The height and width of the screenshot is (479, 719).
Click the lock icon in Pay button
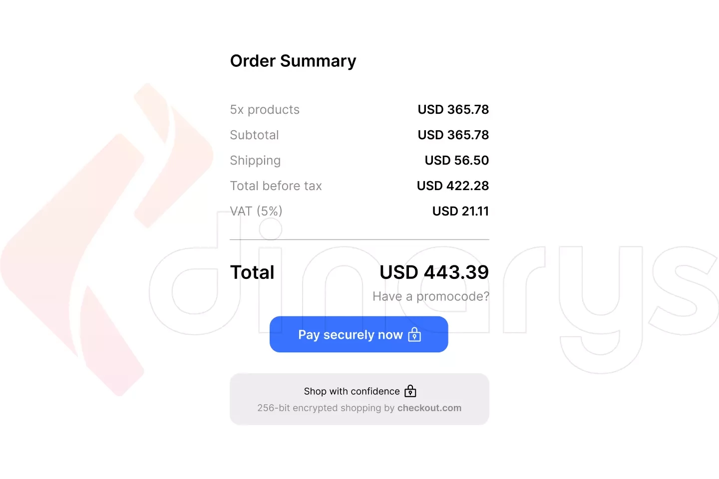(414, 334)
